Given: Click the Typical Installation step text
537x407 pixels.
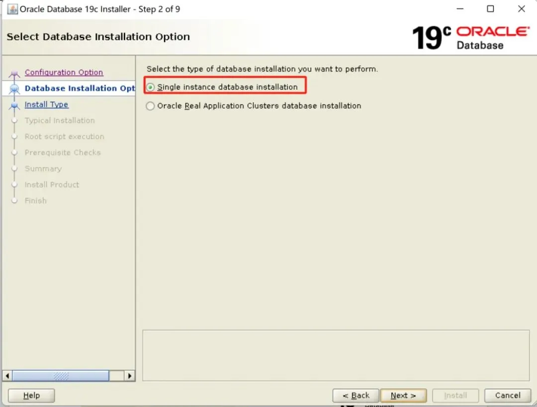Looking at the screenshot, I should (x=60, y=120).
